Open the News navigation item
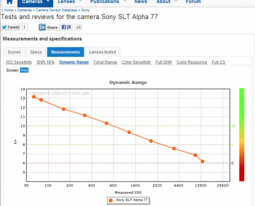Viewport: 255px width, 206px height. tap(141, 2)
